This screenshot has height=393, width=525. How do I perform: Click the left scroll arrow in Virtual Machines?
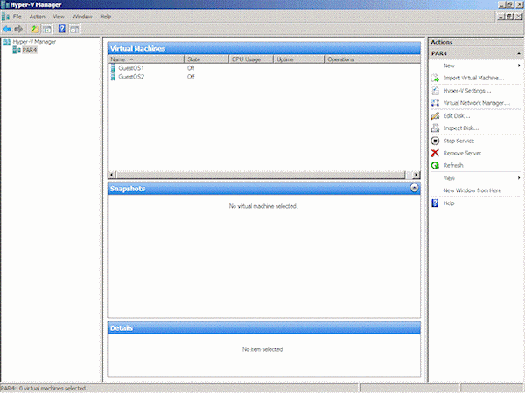point(112,175)
